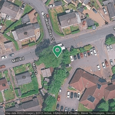Select the white van beside the green pin
The width and height of the screenshot is (115, 115).
click(61, 46)
